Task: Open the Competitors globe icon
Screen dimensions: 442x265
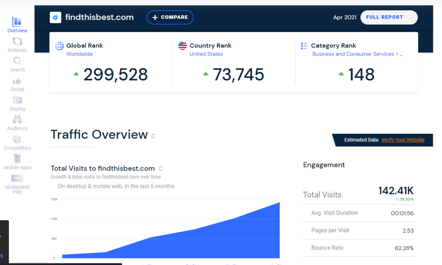Action: point(17,139)
